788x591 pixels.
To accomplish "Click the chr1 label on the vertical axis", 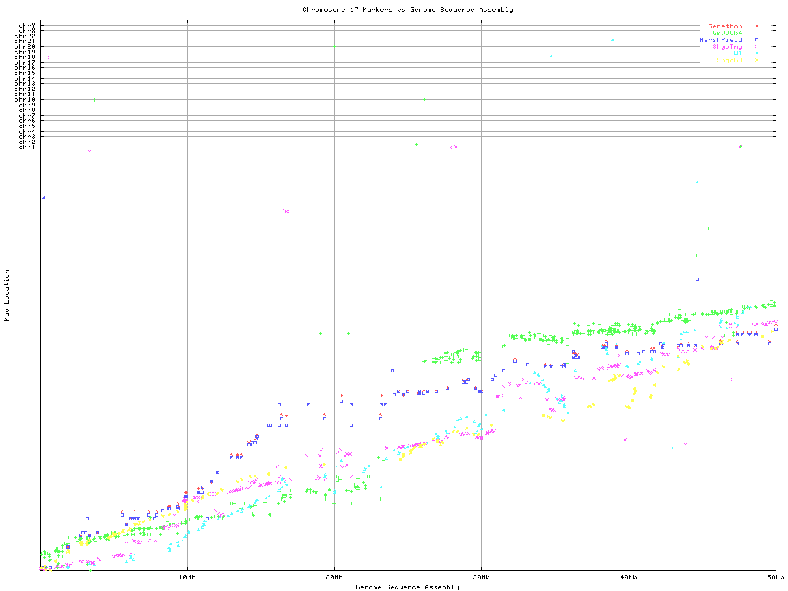I will pyautogui.click(x=27, y=147).
